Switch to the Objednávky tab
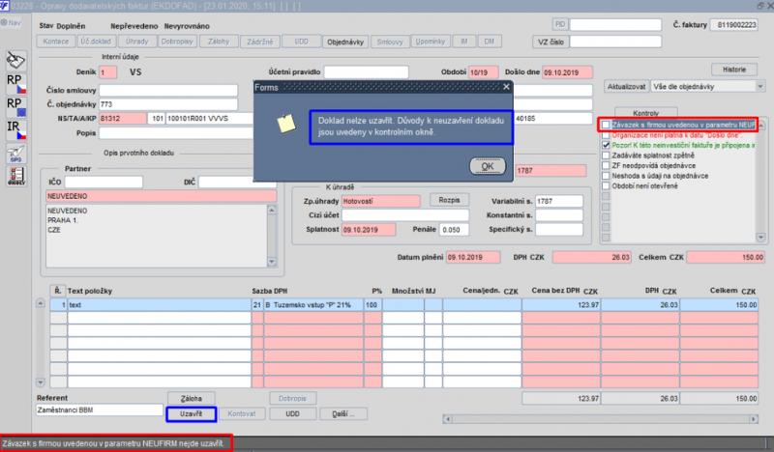Image resolution: width=774 pixels, height=452 pixels. point(345,42)
